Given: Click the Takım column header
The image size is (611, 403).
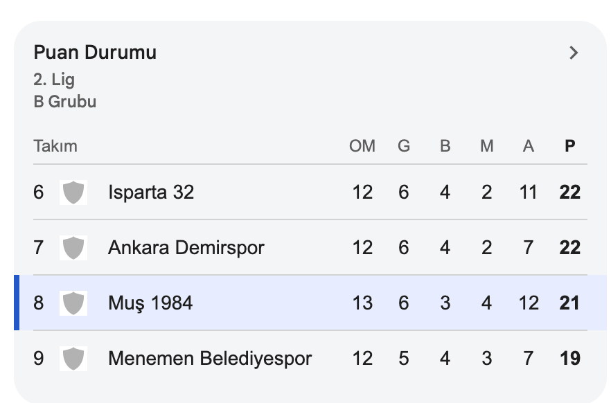Looking at the screenshot, I should pyautogui.click(x=55, y=146).
